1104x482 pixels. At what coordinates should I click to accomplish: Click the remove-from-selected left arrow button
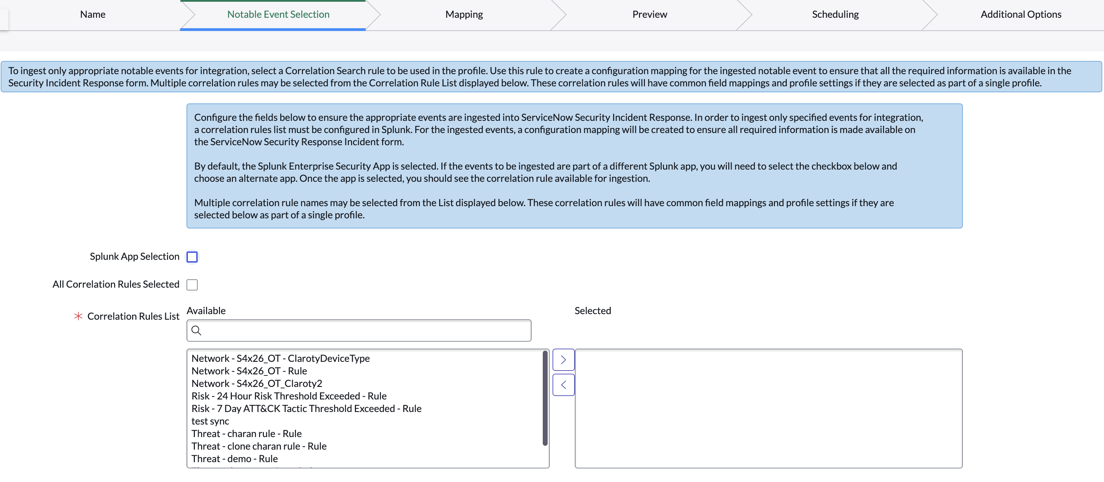(x=563, y=385)
